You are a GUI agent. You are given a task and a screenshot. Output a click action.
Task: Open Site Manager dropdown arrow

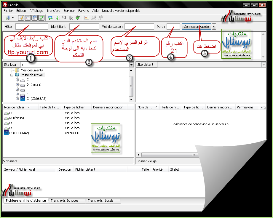pos(13,18)
